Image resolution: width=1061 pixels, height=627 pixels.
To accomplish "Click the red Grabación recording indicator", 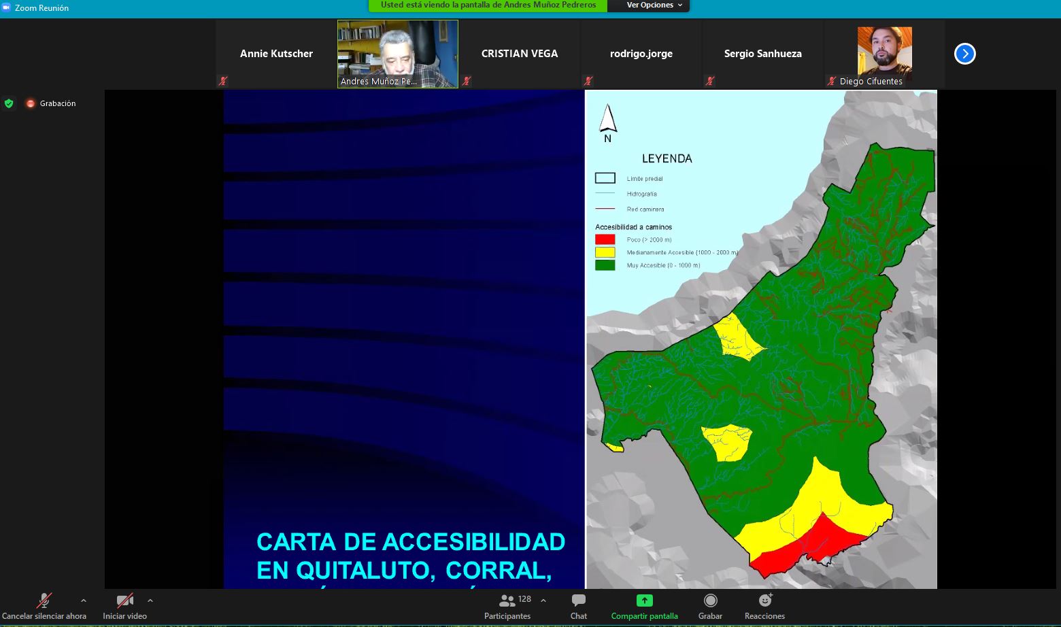I will click(x=31, y=103).
